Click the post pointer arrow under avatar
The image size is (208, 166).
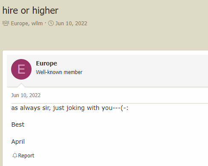coord(21,85)
